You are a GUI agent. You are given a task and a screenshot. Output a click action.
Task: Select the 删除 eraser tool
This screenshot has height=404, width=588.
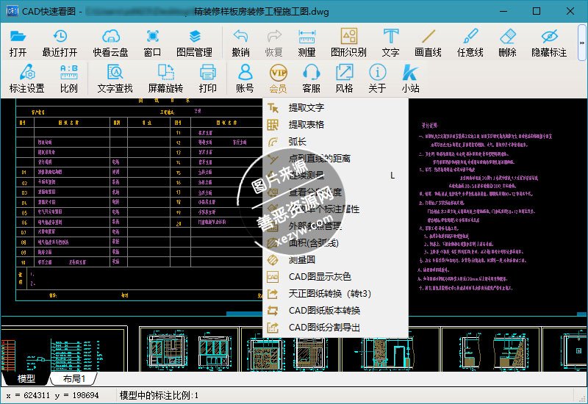click(507, 43)
